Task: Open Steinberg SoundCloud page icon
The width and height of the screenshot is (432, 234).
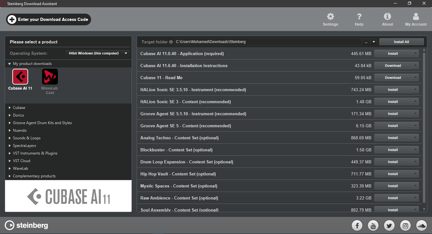Action: pos(422,226)
